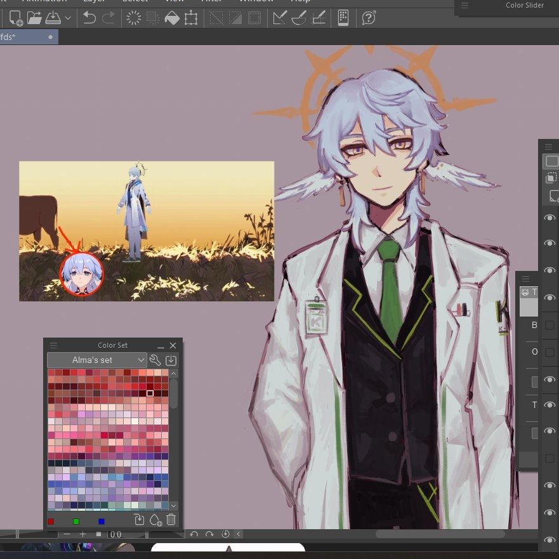Click the Color Set vertical scrollbar thumb

pos(174,393)
